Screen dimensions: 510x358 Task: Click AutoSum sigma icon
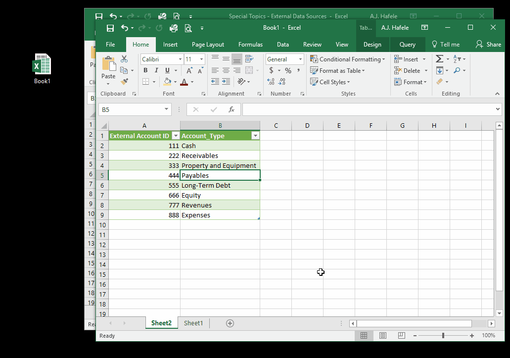(x=439, y=59)
